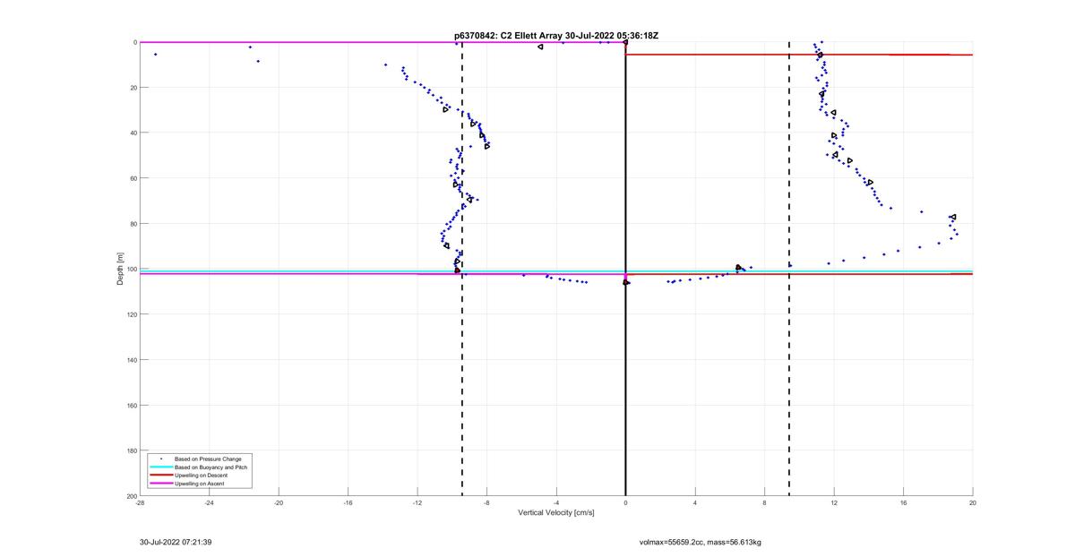The image size is (1075, 557).
Task: Click legend entry 'Based on Pressure Change'
Action: [x=208, y=459]
